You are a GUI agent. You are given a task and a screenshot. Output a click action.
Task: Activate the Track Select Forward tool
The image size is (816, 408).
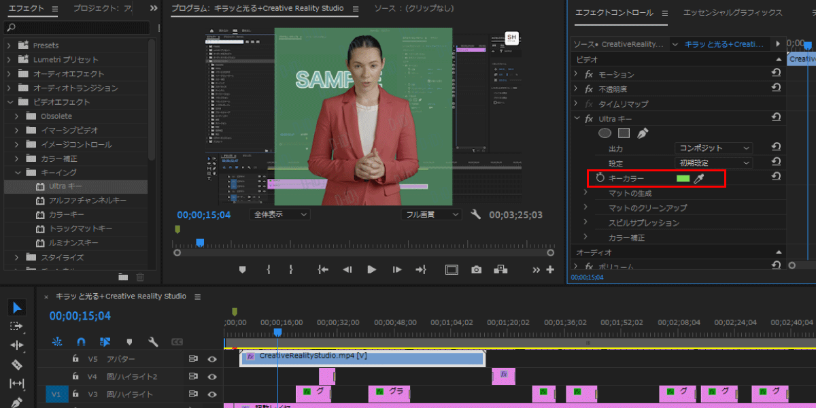[17, 326]
